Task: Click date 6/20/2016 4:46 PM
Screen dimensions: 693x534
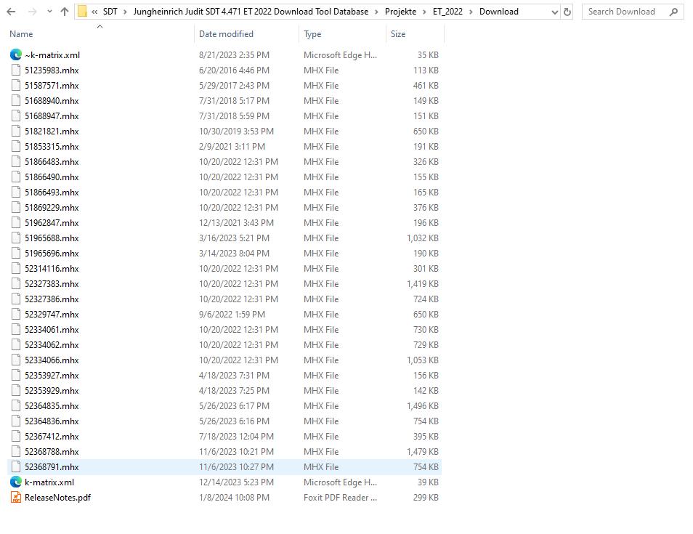Action: click(234, 70)
